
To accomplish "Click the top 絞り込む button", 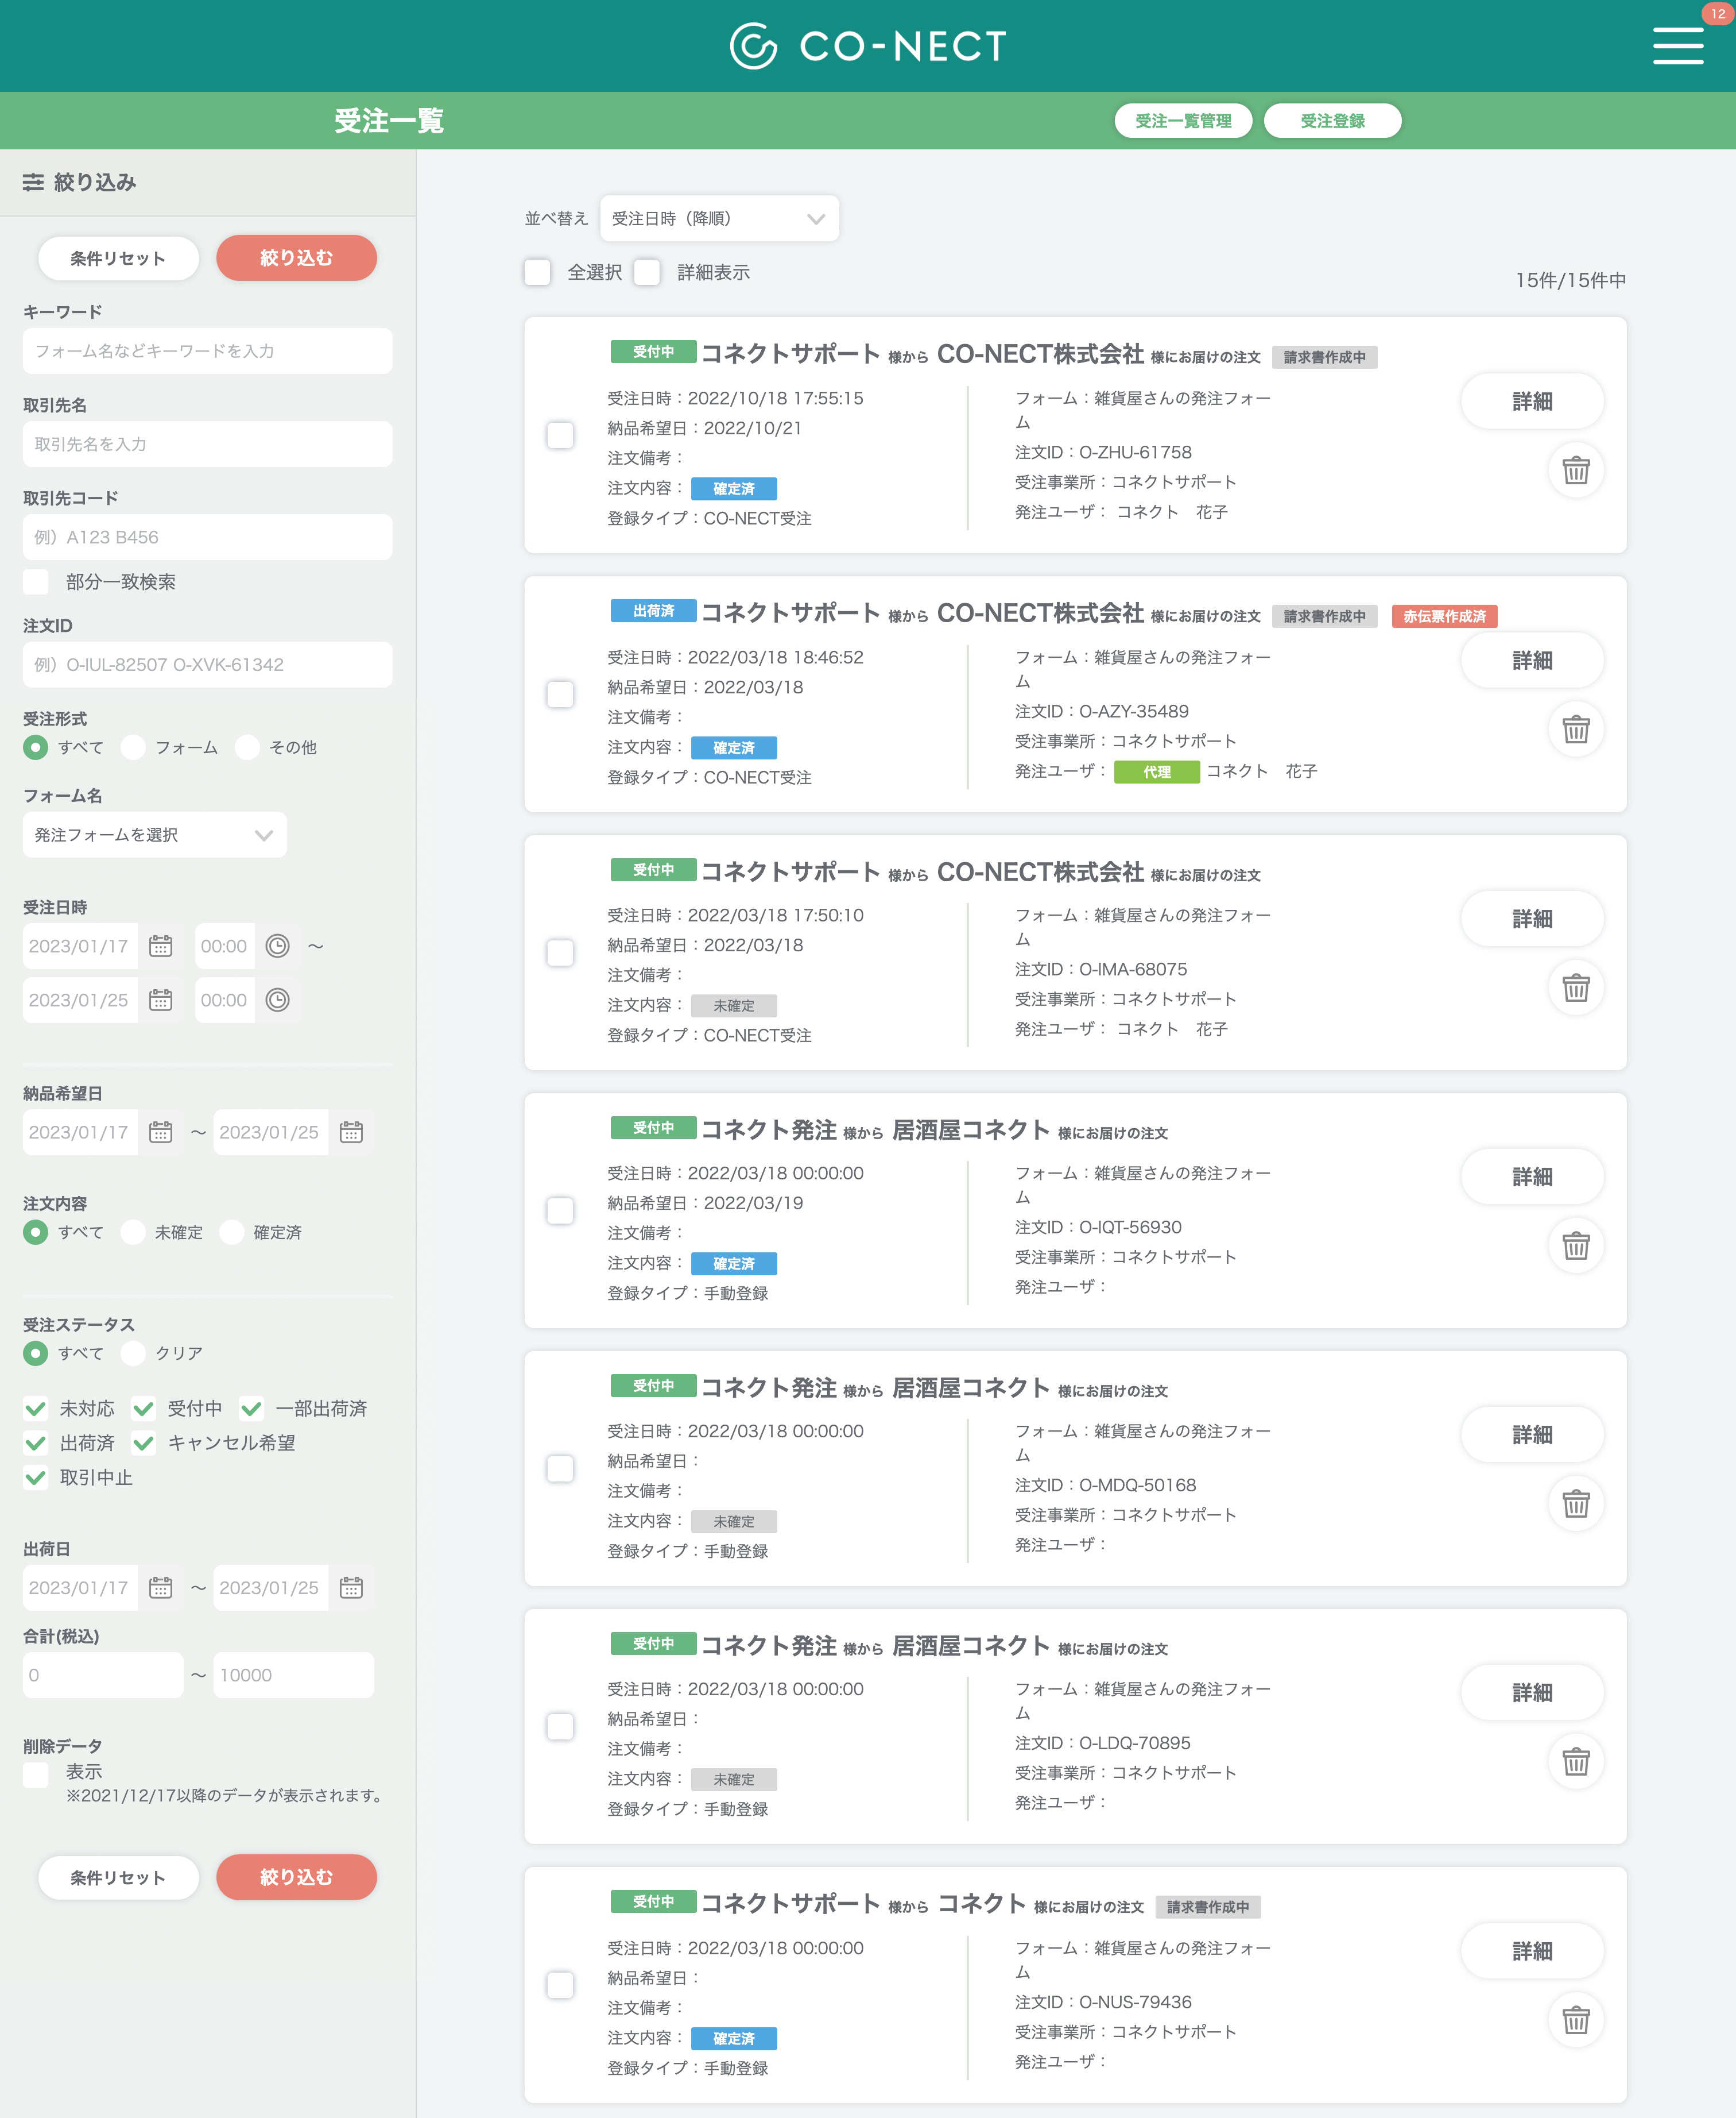I will point(296,258).
